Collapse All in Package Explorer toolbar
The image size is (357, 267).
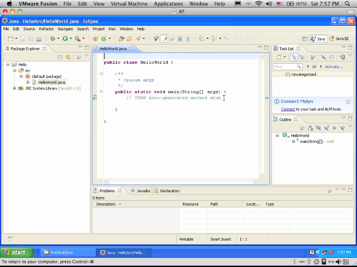click(60, 57)
